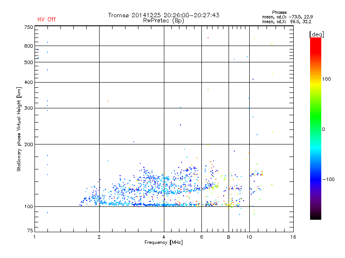The width and height of the screenshot is (345, 258).
Task: Select the 'mean, sd,X: 96.0, 32.2' line
Action: [287, 22]
